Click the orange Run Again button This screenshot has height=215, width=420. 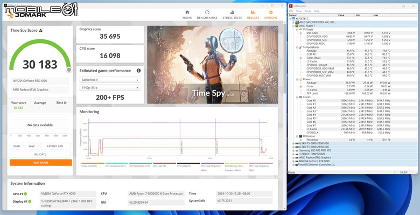[x=41, y=162]
